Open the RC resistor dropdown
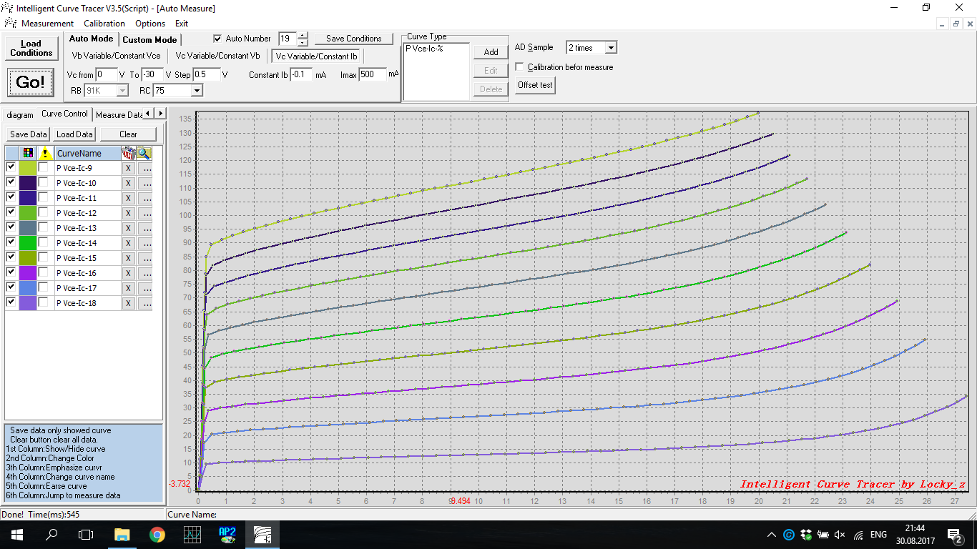 point(196,91)
